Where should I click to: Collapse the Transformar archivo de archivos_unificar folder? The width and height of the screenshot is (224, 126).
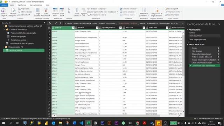(4, 26)
